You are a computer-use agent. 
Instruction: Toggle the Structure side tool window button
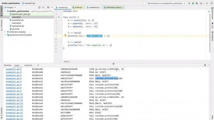[x=1, y=25]
